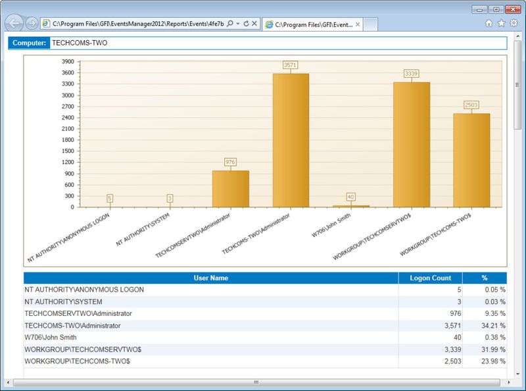Click the search magnifier in address bar
526x391 pixels.
[230, 24]
